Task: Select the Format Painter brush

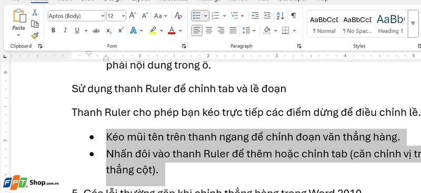Action: [x=35, y=36]
